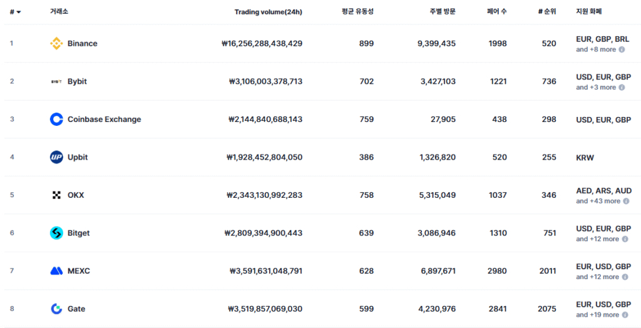The image size is (641, 328).
Task: Expand Bitget's 'and +12 more' currencies
Action: 597,239
